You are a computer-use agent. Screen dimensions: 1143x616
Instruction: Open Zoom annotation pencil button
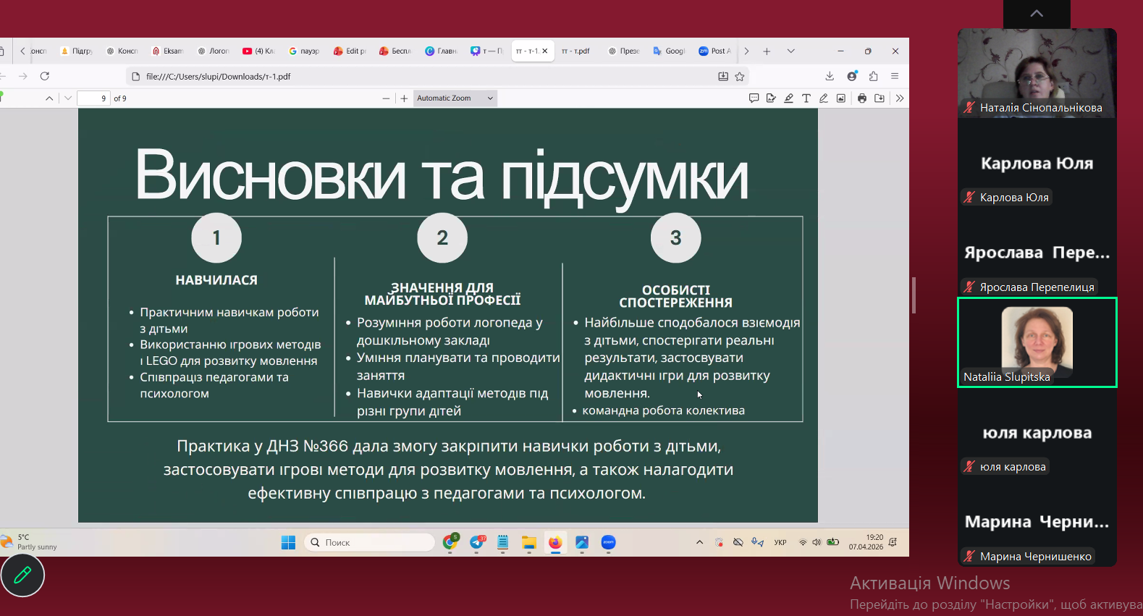coord(22,575)
